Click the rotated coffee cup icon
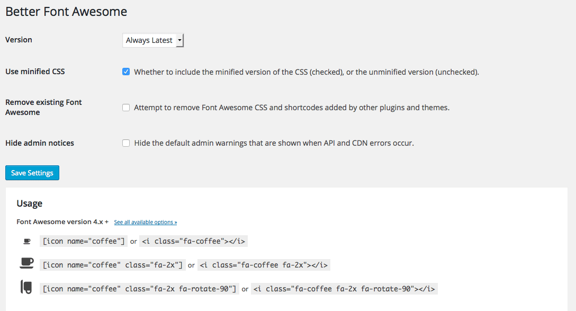Viewport: 576px width, 311px height. (26, 287)
